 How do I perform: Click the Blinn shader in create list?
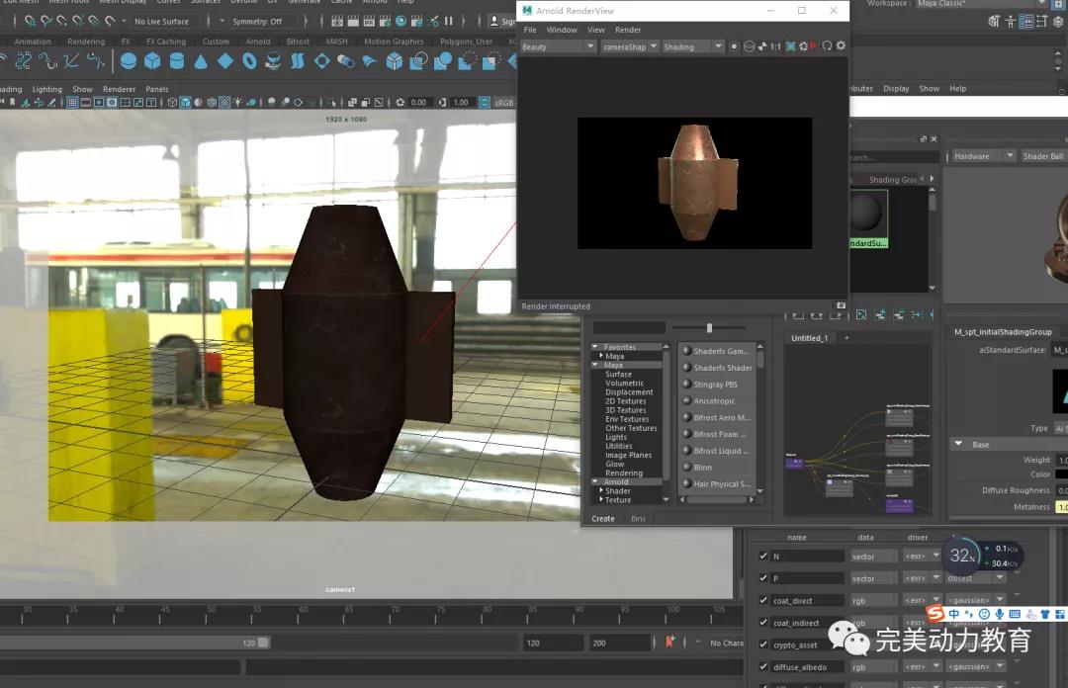[x=702, y=468]
